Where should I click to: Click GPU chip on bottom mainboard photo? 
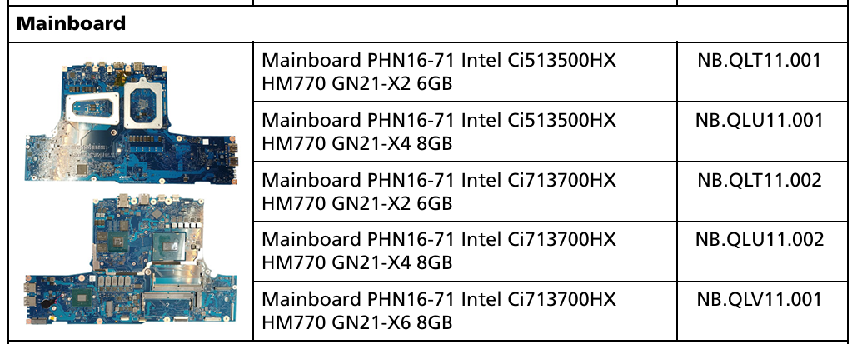point(120,243)
